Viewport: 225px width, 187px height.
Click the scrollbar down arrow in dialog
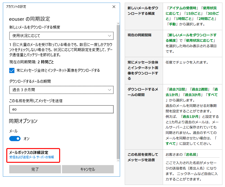click(x=118, y=161)
